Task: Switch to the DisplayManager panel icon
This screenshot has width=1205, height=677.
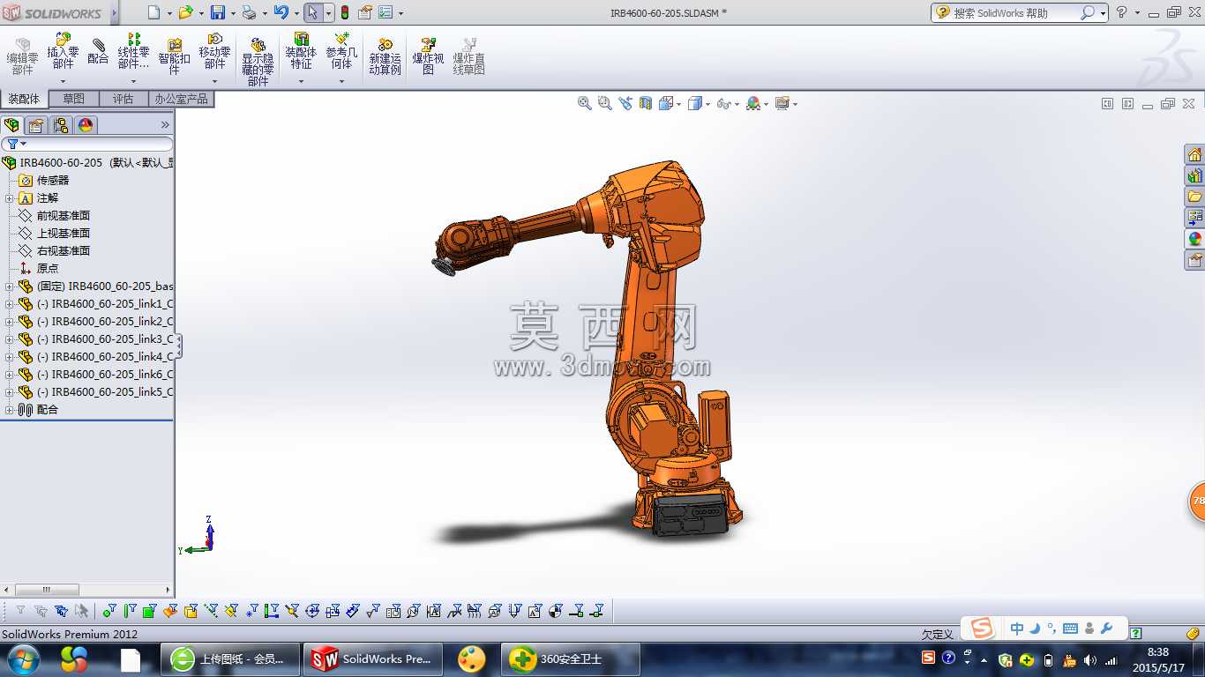Action: (86, 125)
